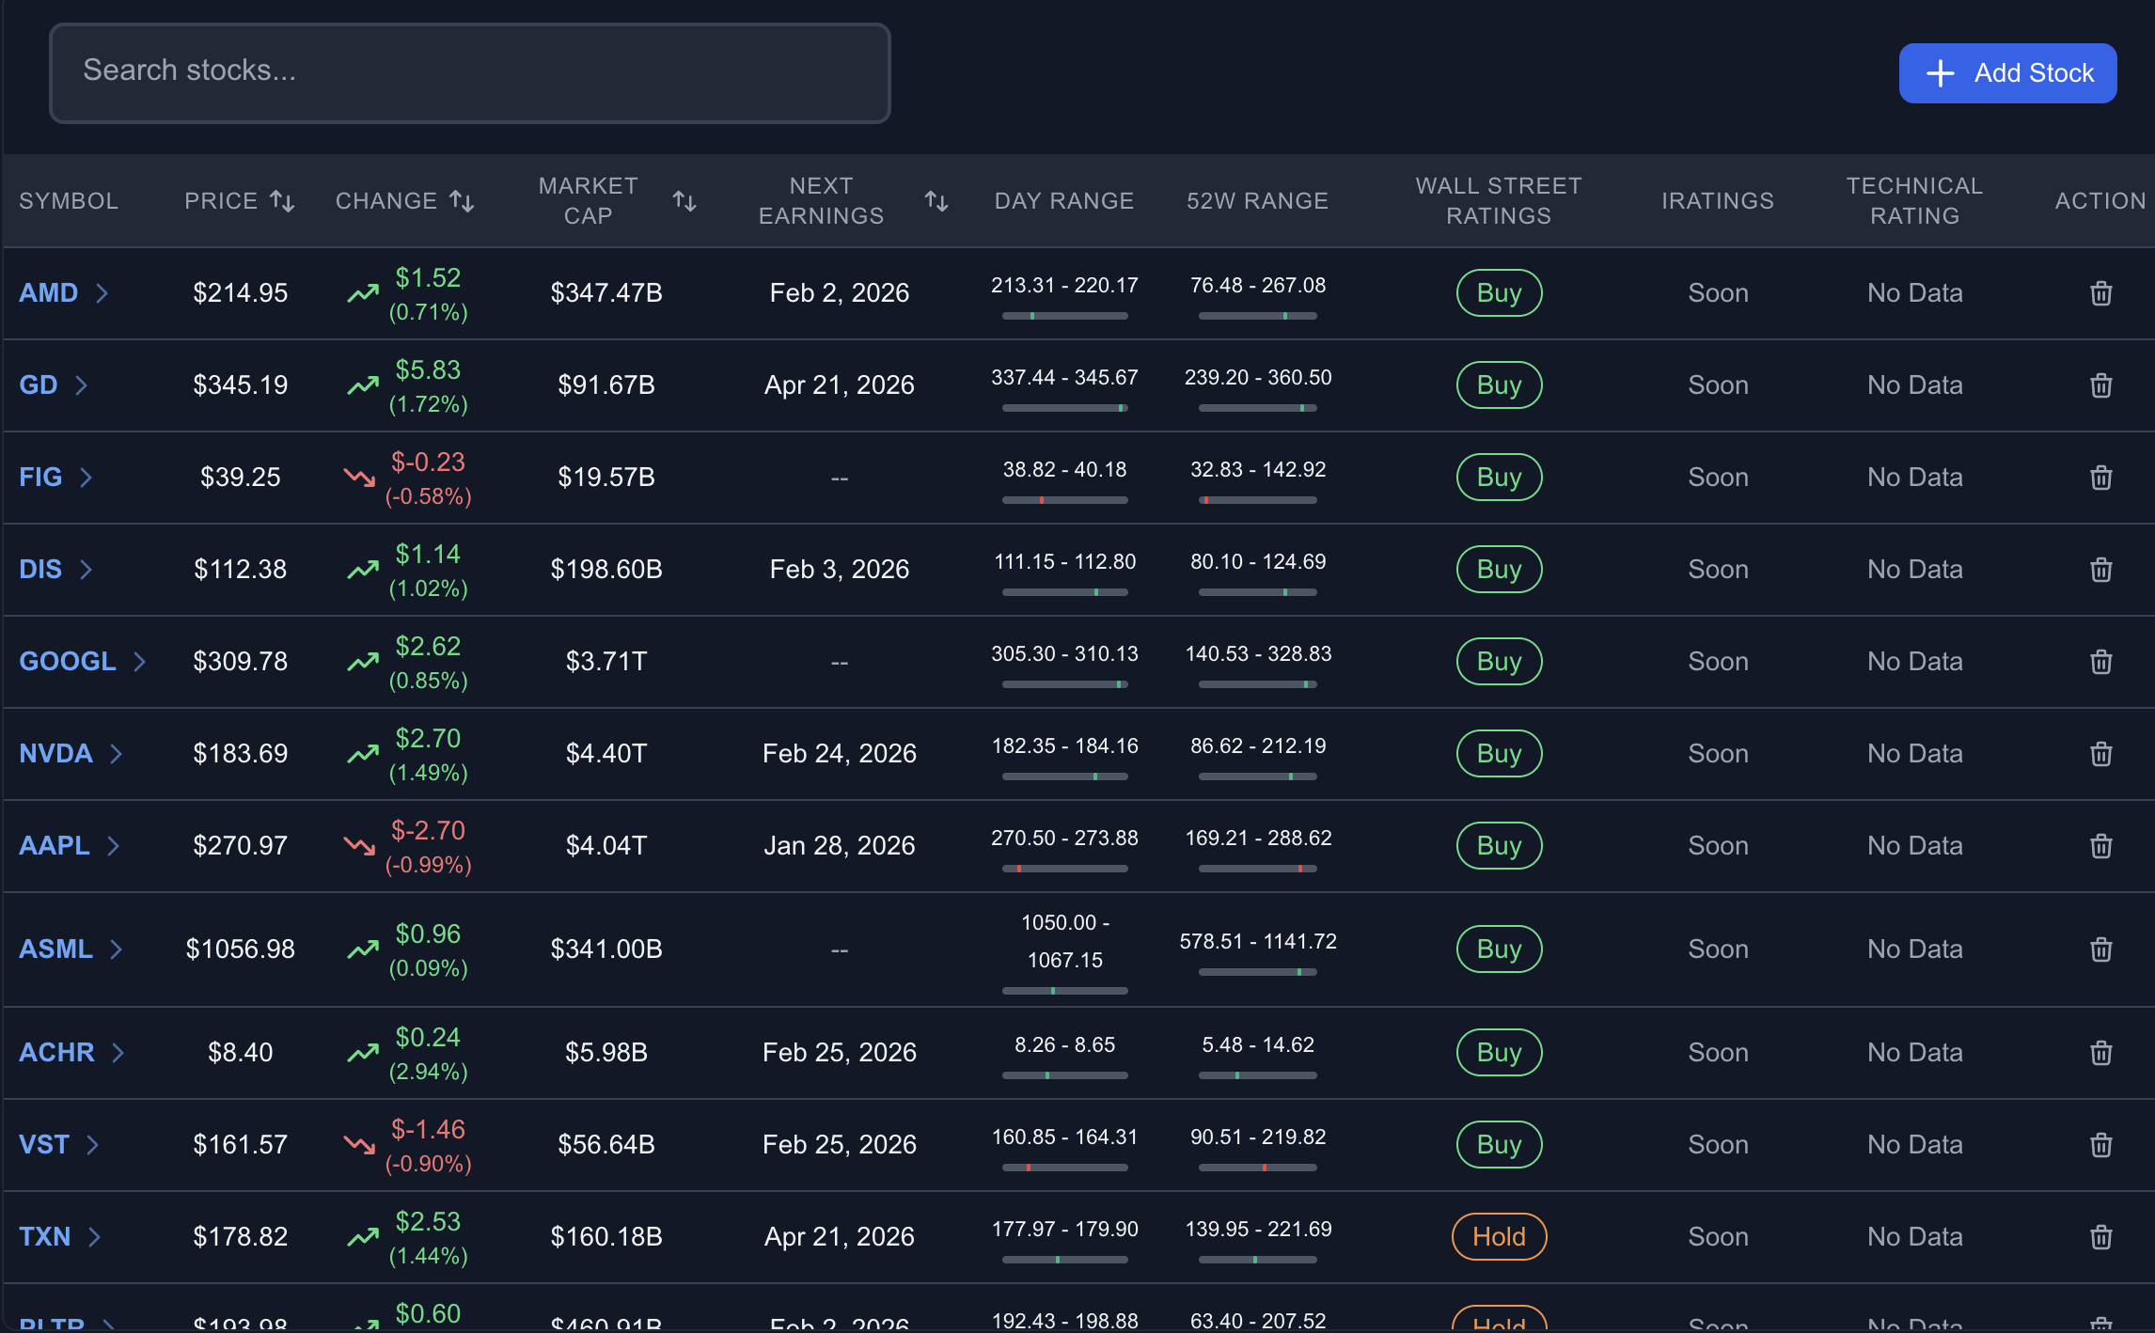Expand the AMD stock details
The image size is (2155, 1333).
pyautogui.click(x=103, y=293)
